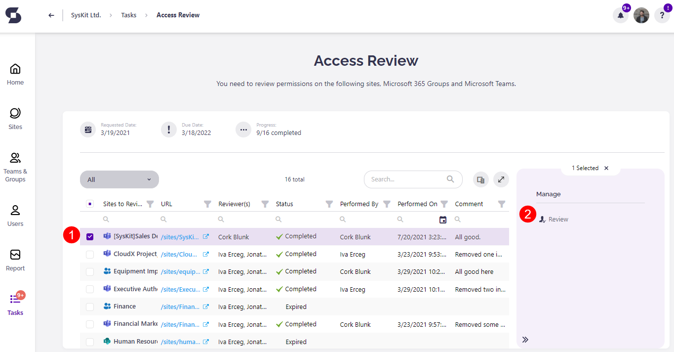Filter the Status column
674x352 pixels.
329,204
